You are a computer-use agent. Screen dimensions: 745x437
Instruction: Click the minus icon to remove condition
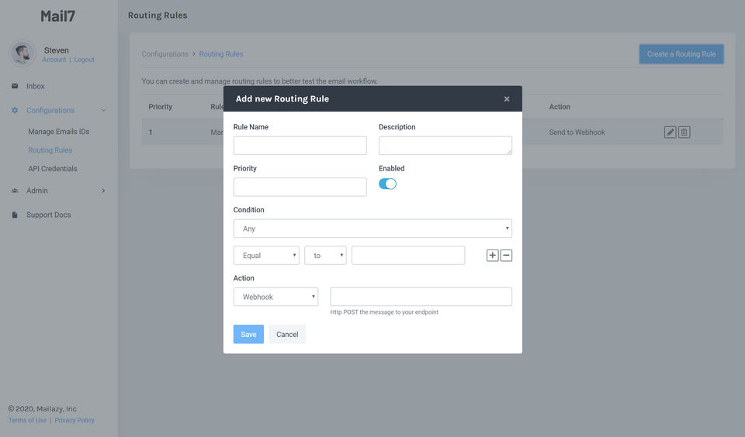[506, 256]
